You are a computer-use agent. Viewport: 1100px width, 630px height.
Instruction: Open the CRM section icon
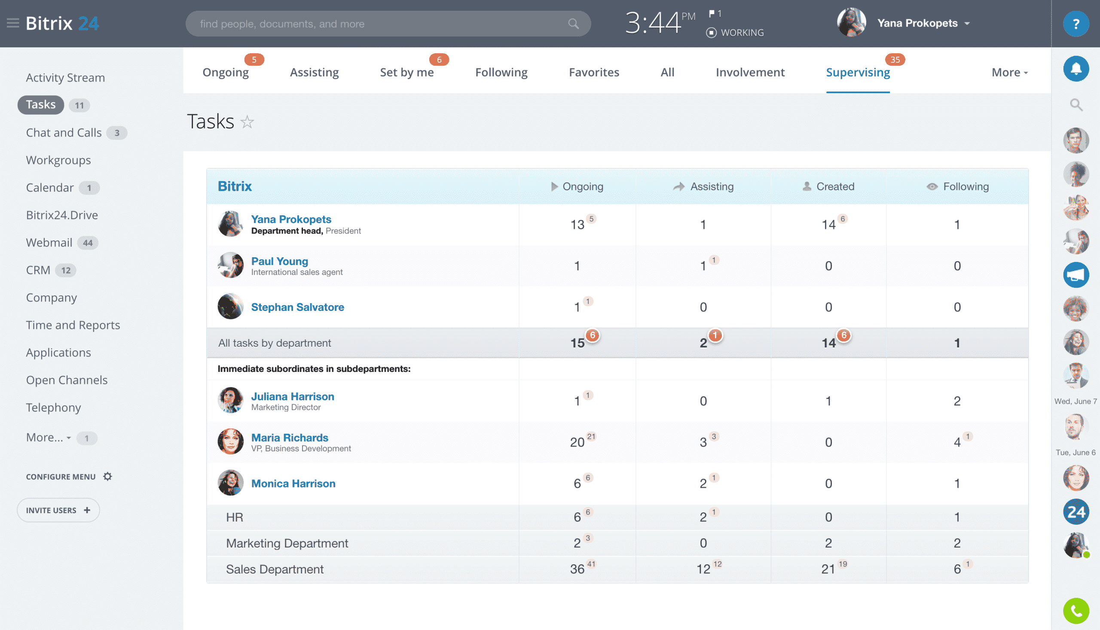click(38, 270)
